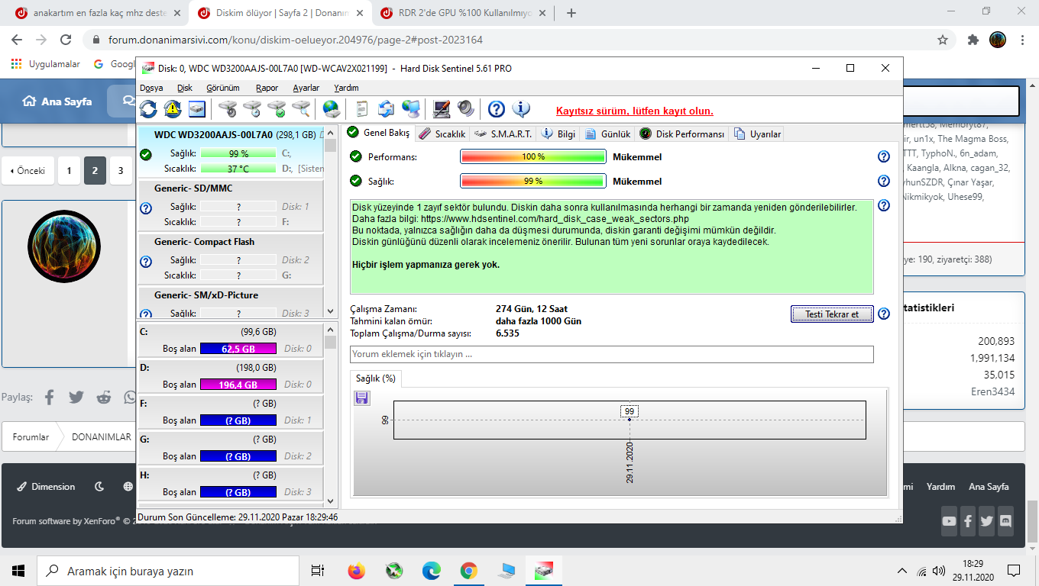Click the blue question mark toolbar help icon
The width and height of the screenshot is (1039, 586).
497,109
